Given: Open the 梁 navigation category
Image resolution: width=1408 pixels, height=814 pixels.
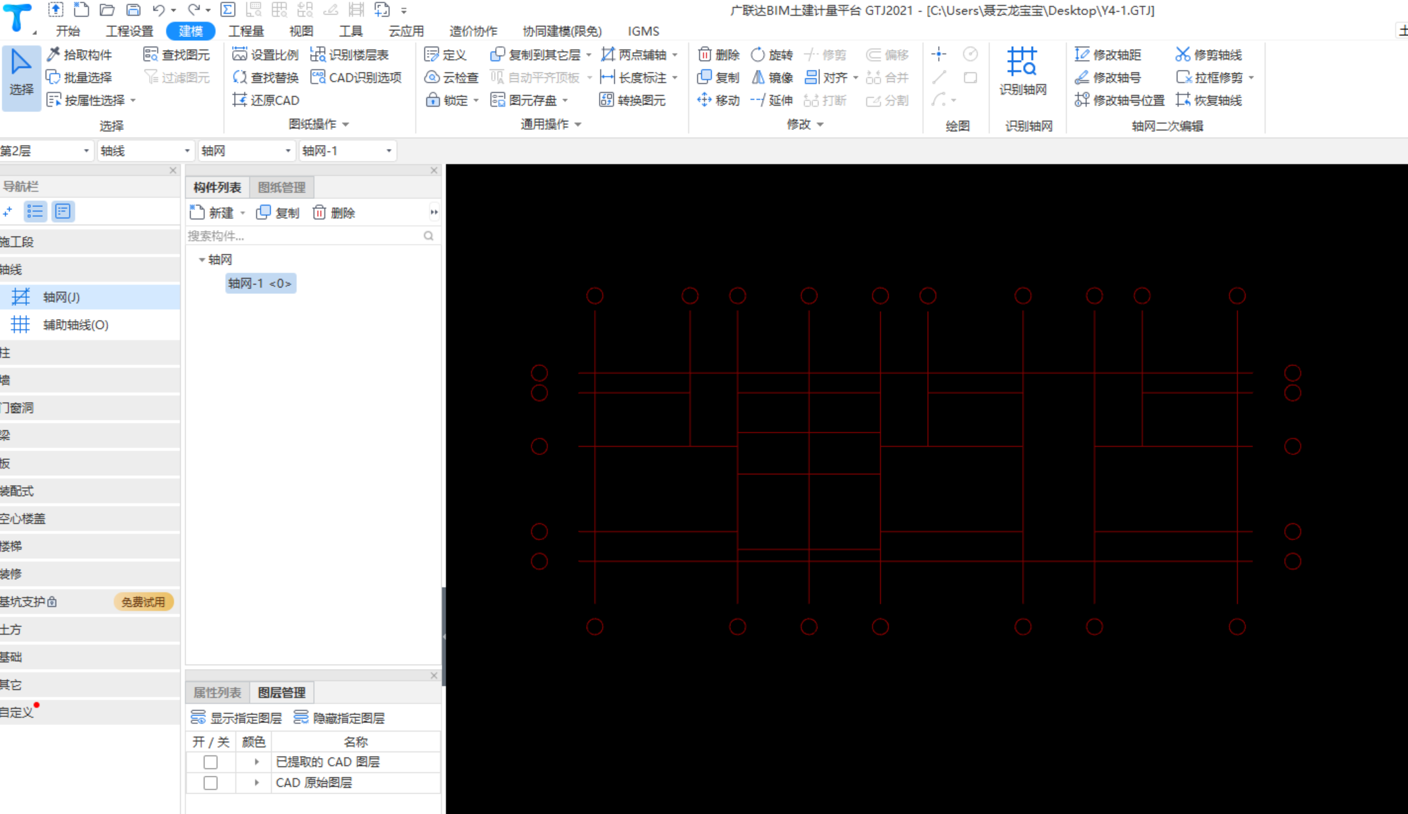Looking at the screenshot, I should click(90, 436).
